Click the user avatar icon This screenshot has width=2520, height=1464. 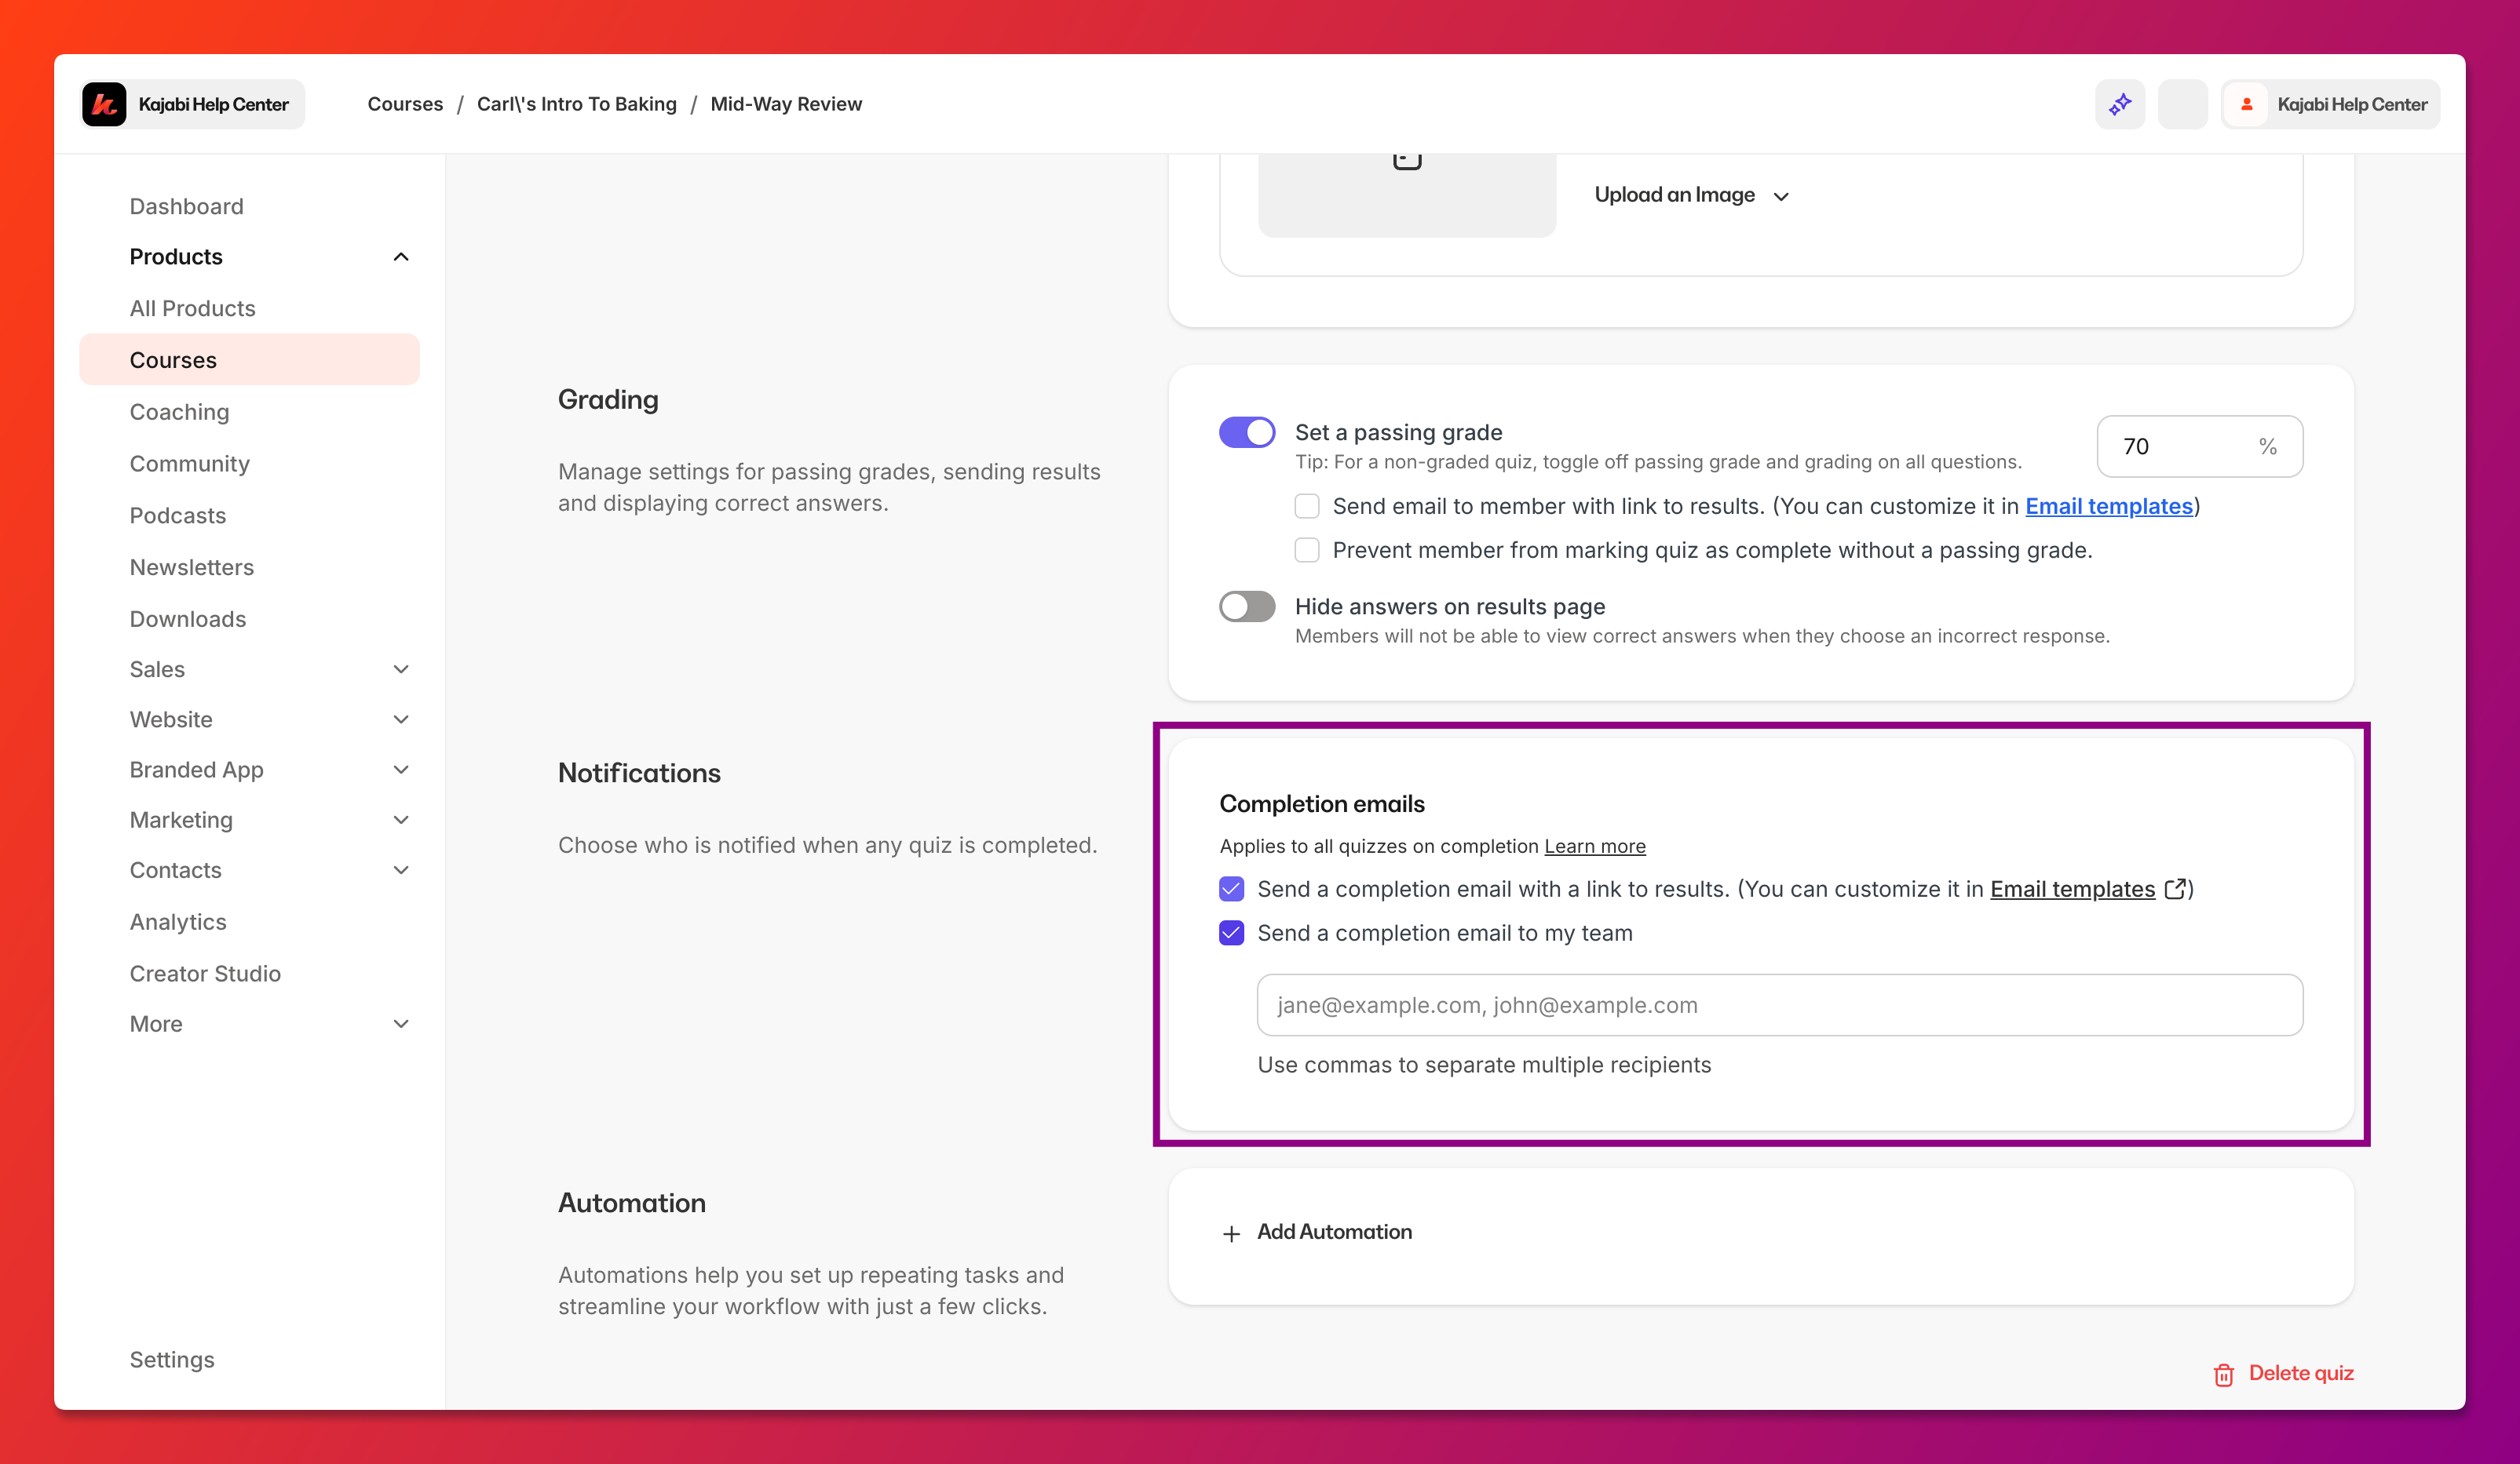coord(2247,104)
